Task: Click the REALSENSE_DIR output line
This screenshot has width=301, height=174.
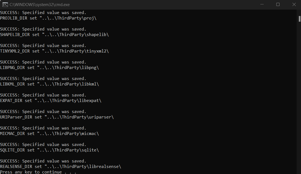Action: (x=60, y=167)
